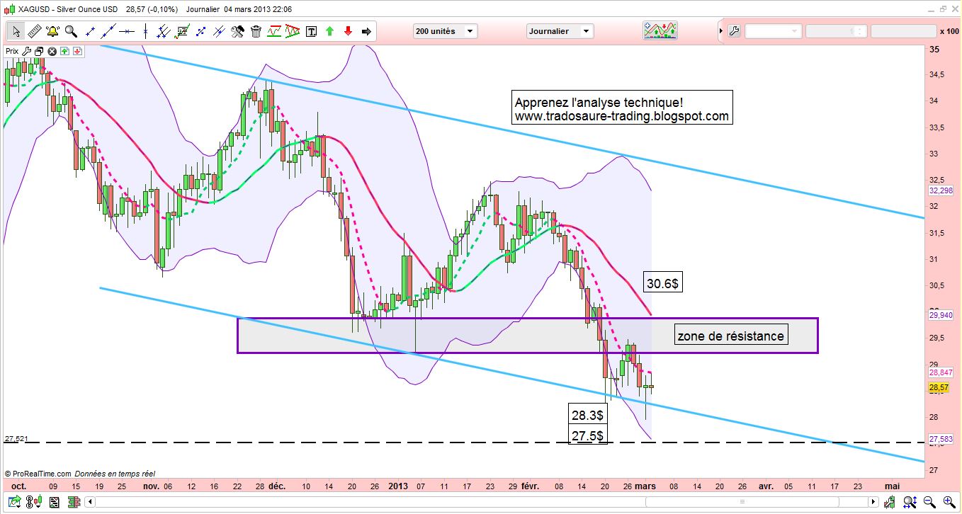
Task: Click the red down arrow marker tool
Action: tap(347, 31)
